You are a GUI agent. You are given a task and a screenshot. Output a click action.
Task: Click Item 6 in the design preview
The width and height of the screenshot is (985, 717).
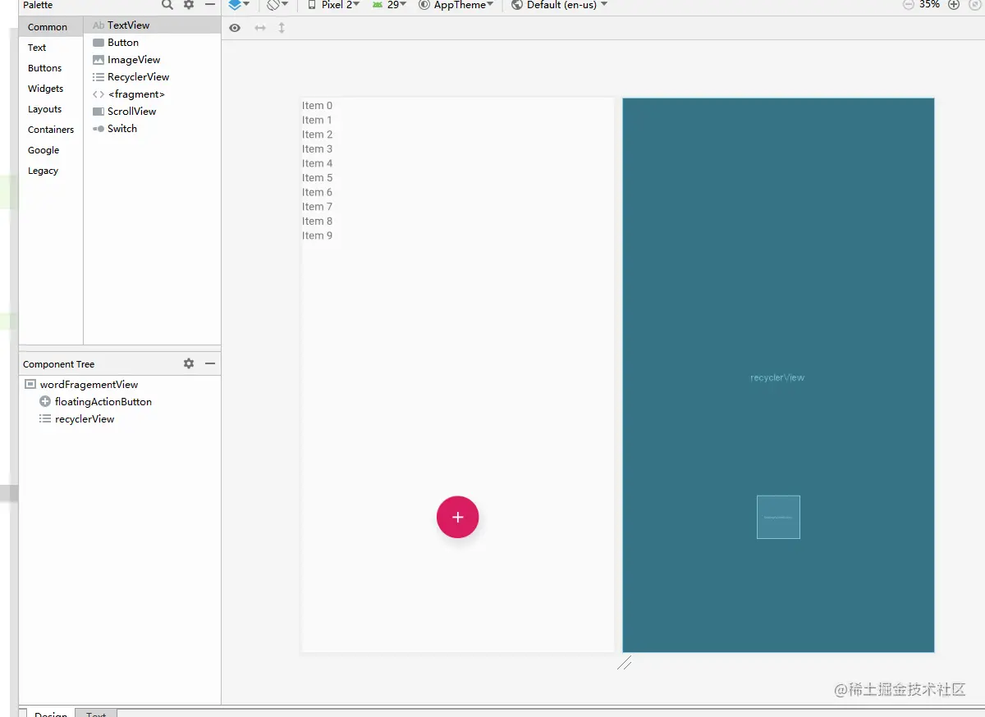pos(317,193)
